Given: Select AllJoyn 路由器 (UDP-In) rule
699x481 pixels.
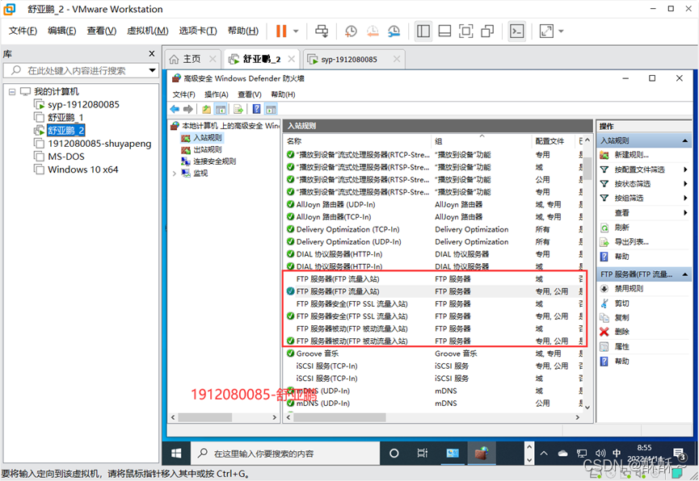Looking at the screenshot, I should [x=433, y=204].
